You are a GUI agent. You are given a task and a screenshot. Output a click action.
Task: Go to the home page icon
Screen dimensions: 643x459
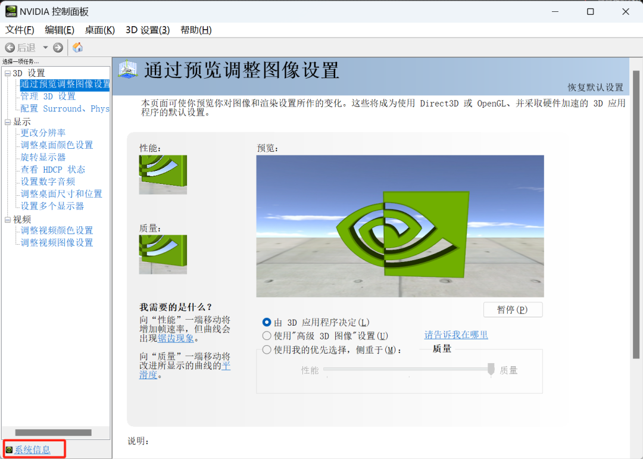[77, 48]
